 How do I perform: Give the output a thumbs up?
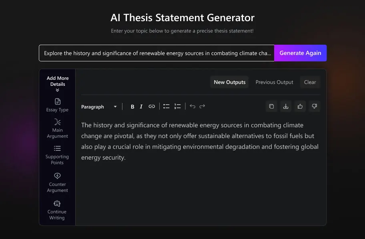(x=300, y=106)
